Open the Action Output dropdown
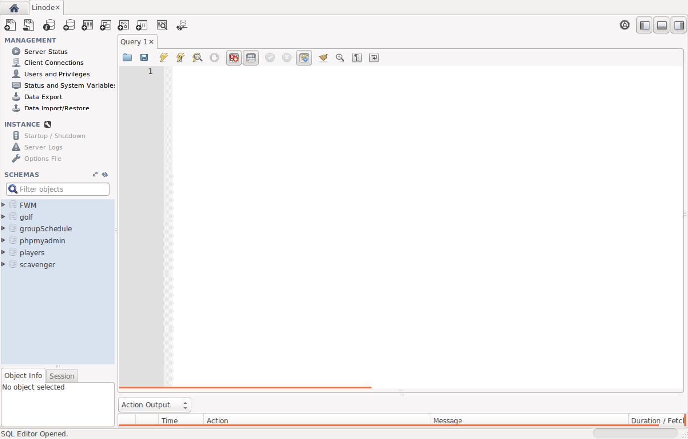This screenshot has height=439, width=688. 154,404
